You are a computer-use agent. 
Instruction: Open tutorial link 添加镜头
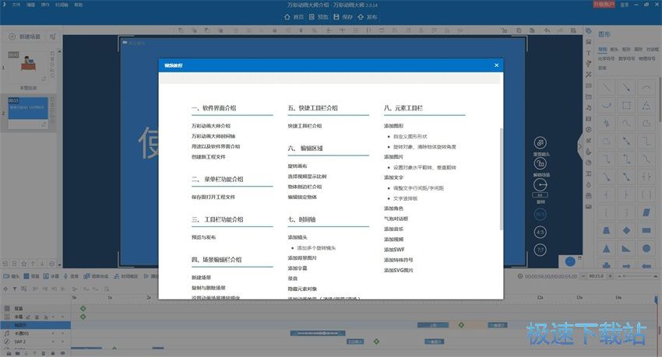(298, 237)
